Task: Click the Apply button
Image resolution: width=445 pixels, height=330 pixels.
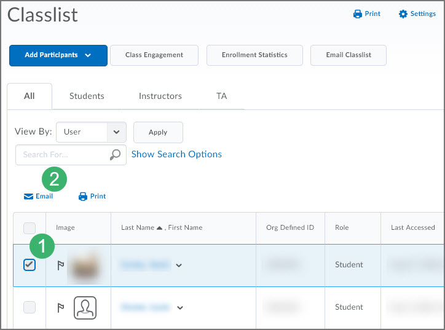Action: pos(158,132)
